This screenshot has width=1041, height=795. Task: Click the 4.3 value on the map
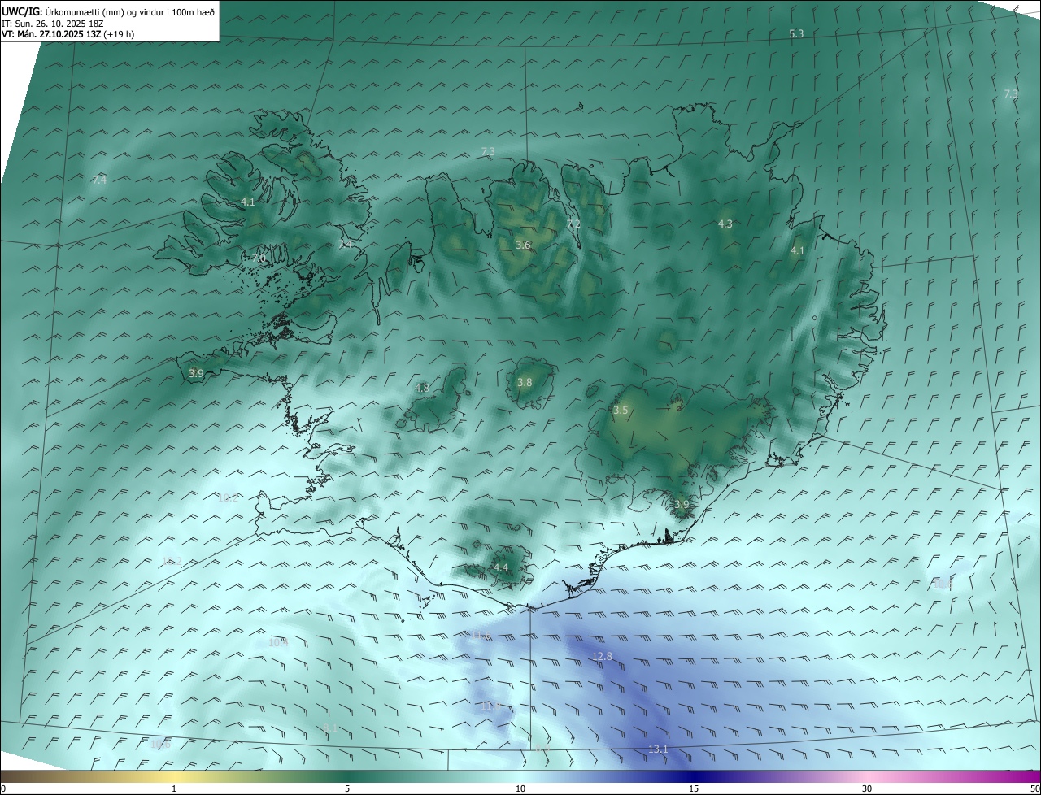point(725,224)
